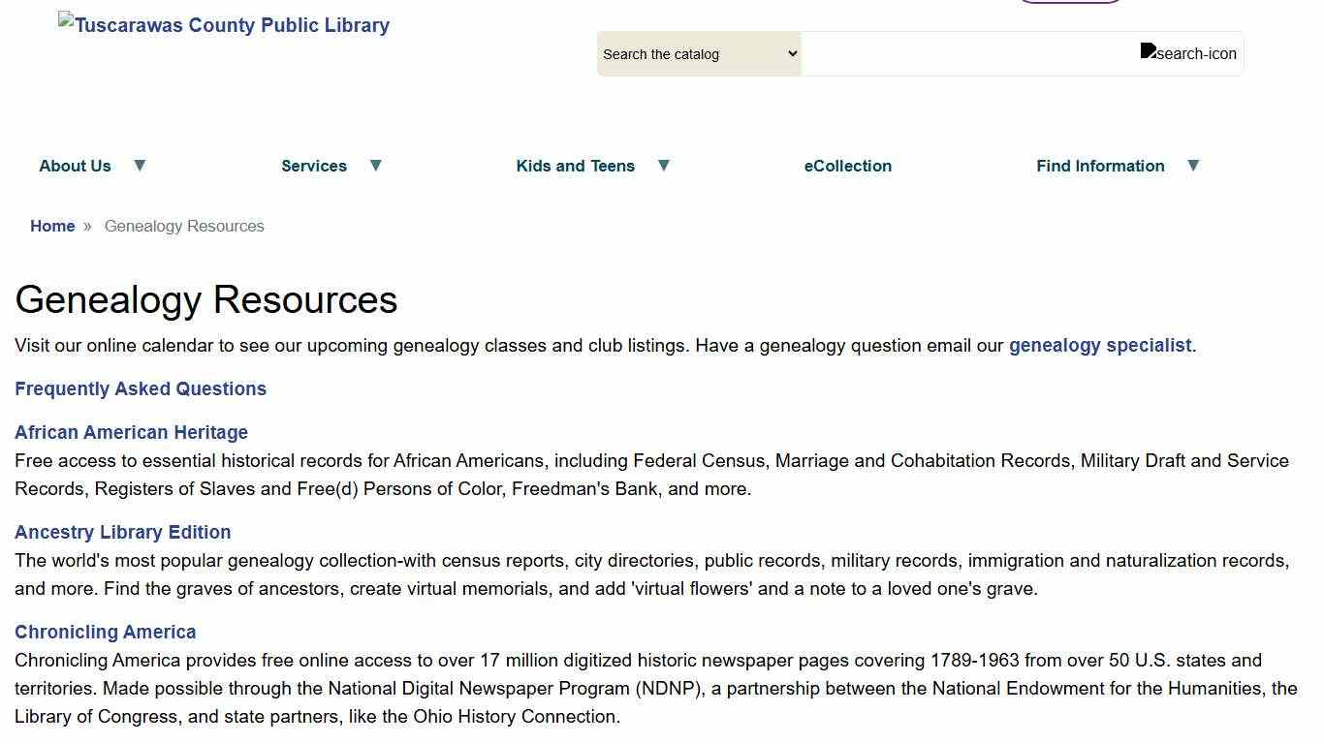
Task: Open the About Us navigation menu
Action: point(75,166)
